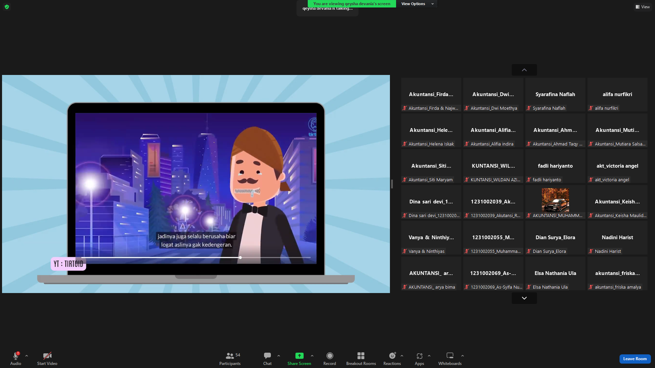
Task: Click the divider handle beside shared screen
Action: [392, 184]
